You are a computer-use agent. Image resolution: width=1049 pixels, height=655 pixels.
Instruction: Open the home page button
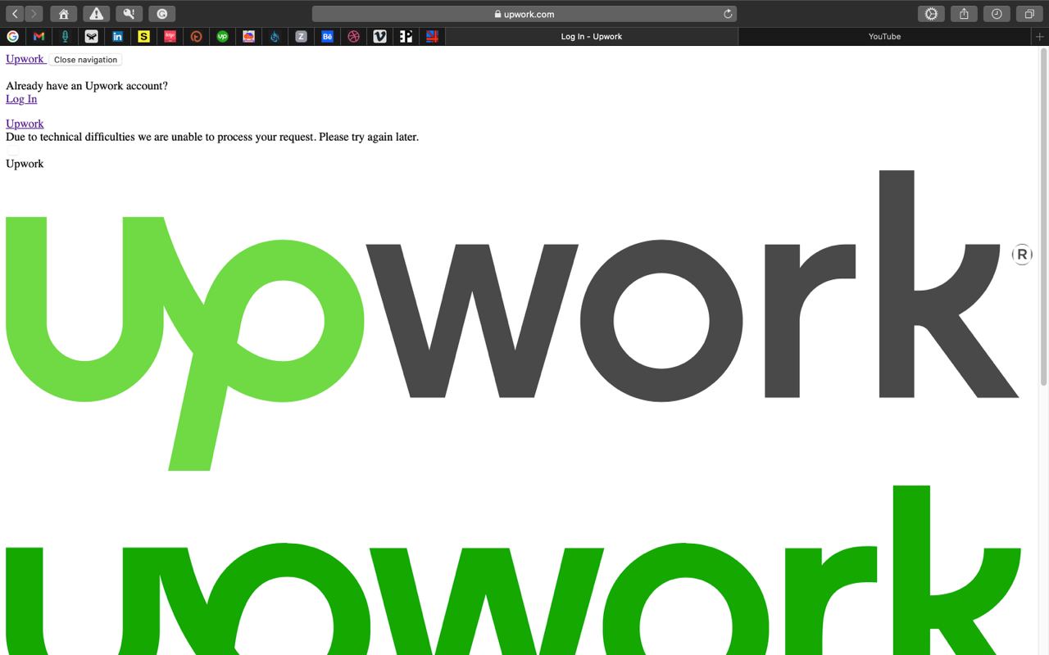tap(63, 14)
